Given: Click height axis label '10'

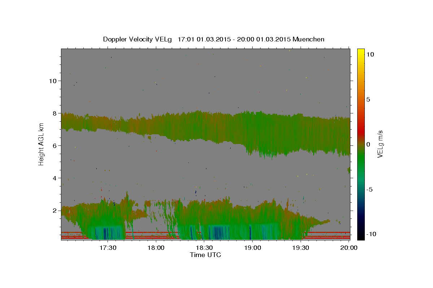Looking at the screenshot, I should coord(53,81).
